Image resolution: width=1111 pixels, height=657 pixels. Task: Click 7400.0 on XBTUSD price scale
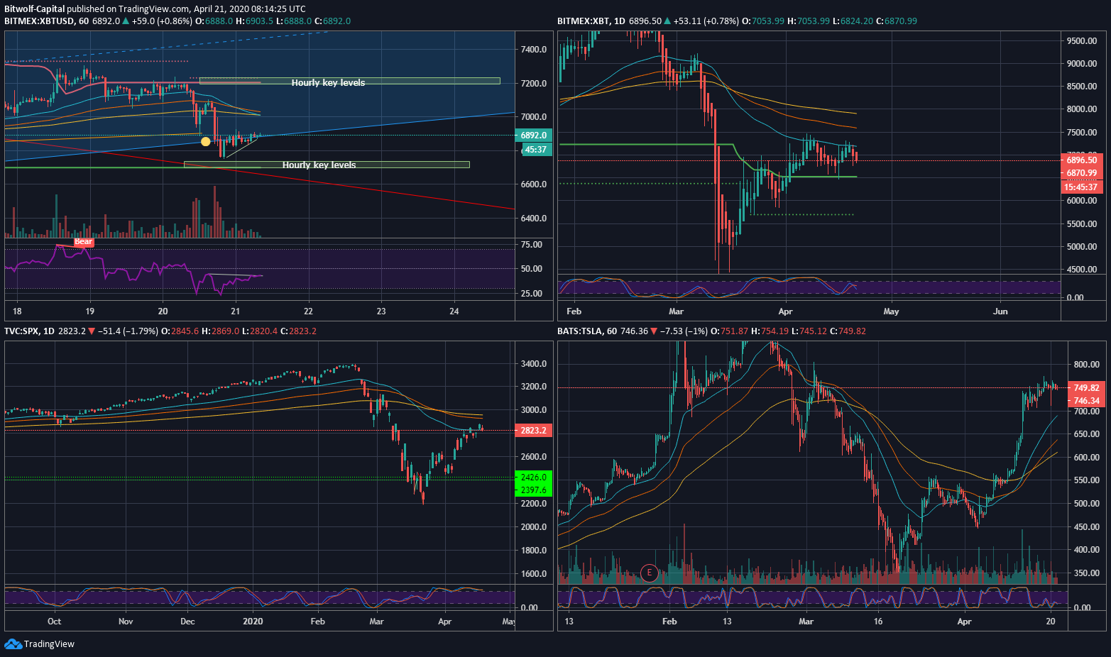(534, 50)
